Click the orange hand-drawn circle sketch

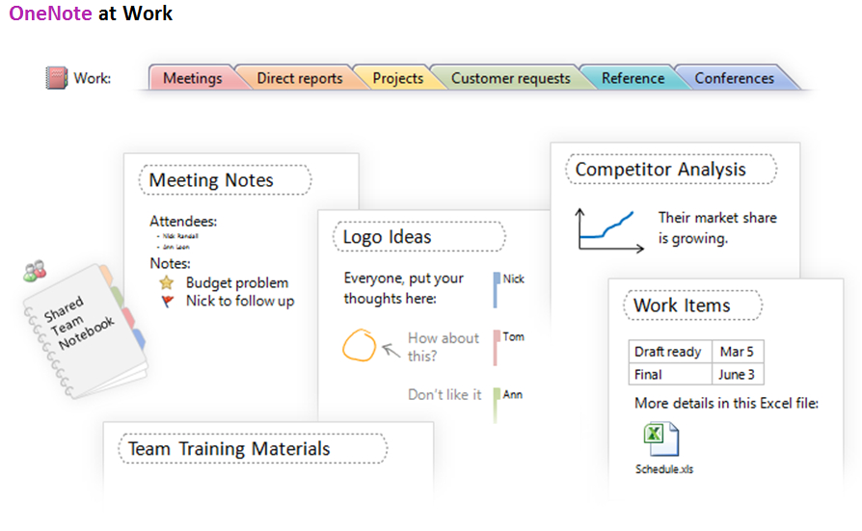click(359, 345)
